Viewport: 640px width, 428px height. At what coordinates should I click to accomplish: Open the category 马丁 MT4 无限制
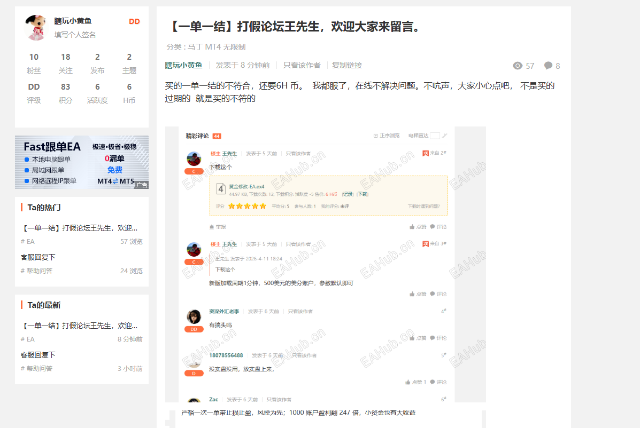217,47
